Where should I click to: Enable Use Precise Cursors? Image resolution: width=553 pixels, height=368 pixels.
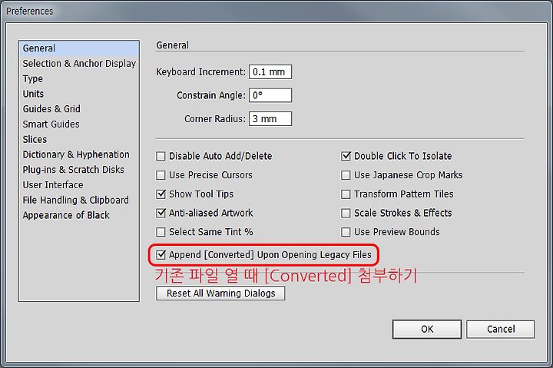click(161, 175)
